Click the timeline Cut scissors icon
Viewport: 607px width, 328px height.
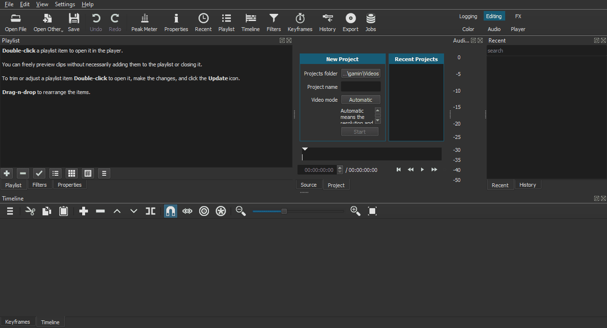[x=30, y=211]
